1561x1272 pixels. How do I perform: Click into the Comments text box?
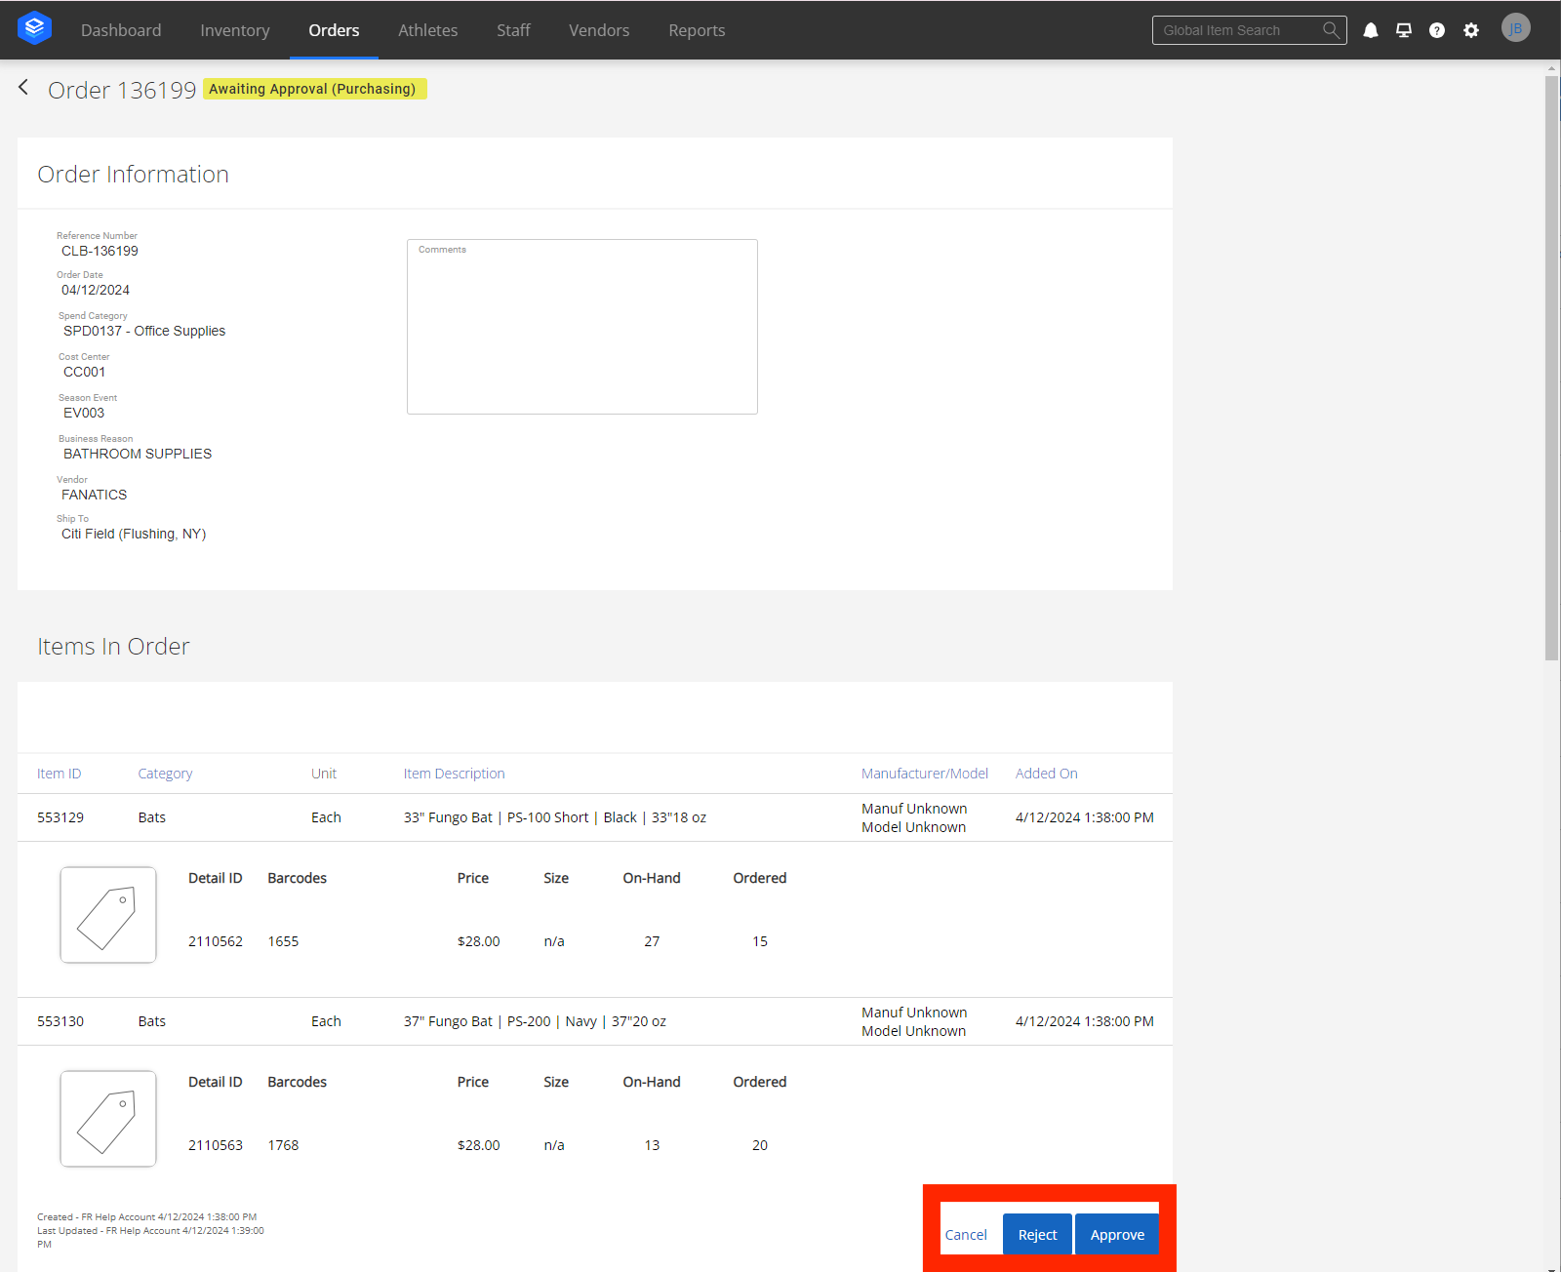pyautogui.click(x=581, y=332)
